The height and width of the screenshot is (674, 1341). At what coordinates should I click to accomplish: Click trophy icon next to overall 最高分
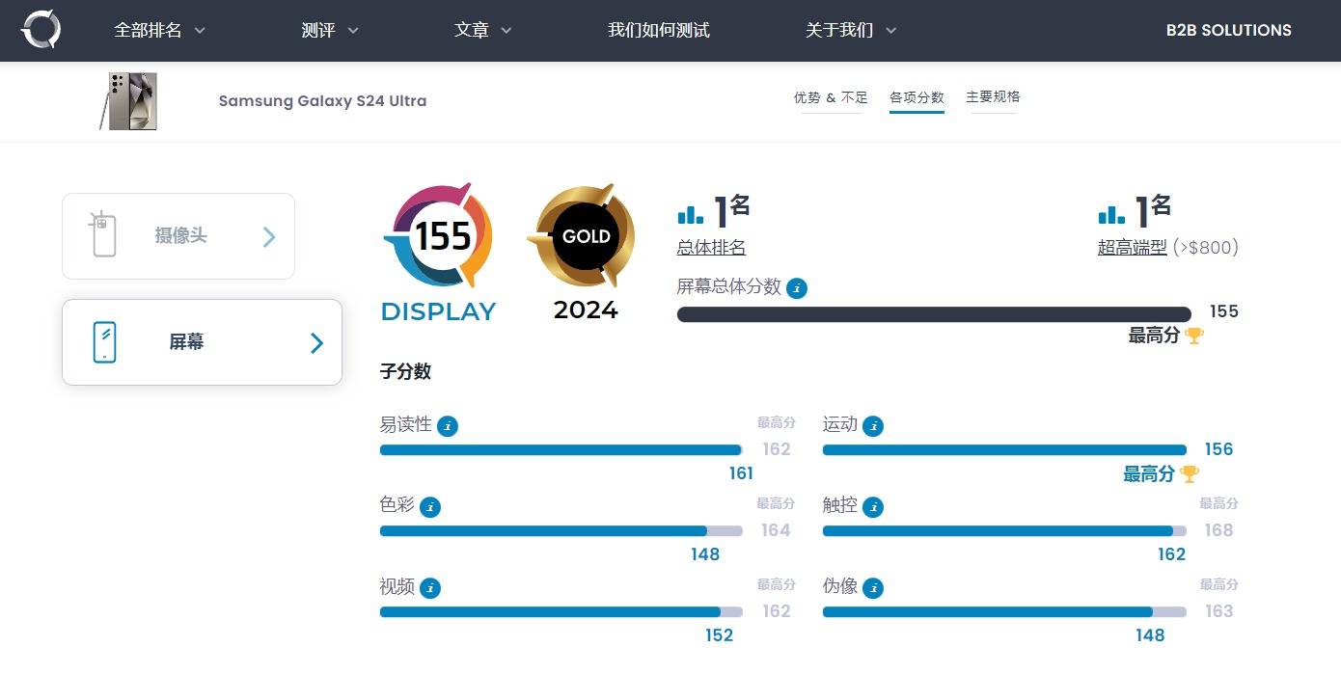pyautogui.click(x=1194, y=336)
